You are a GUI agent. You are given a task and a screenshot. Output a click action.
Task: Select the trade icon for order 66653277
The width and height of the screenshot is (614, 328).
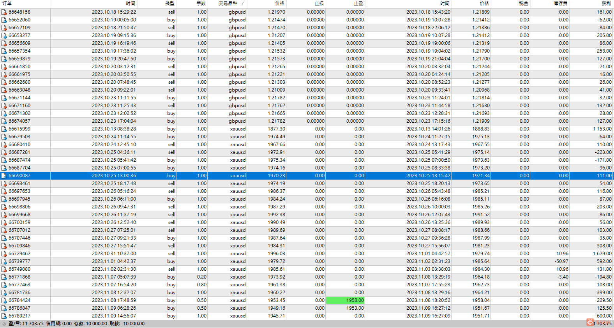click(x=4, y=35)
